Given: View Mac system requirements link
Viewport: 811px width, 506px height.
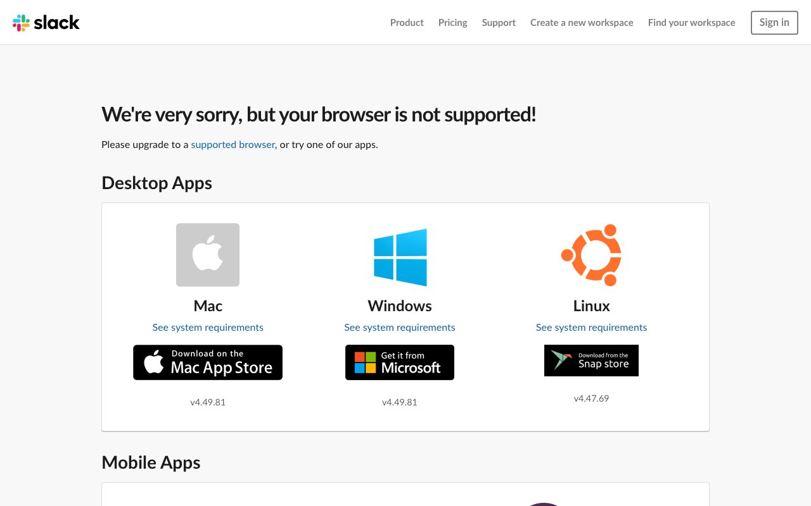Looking at the screenshot, I should tap(208, 327).
